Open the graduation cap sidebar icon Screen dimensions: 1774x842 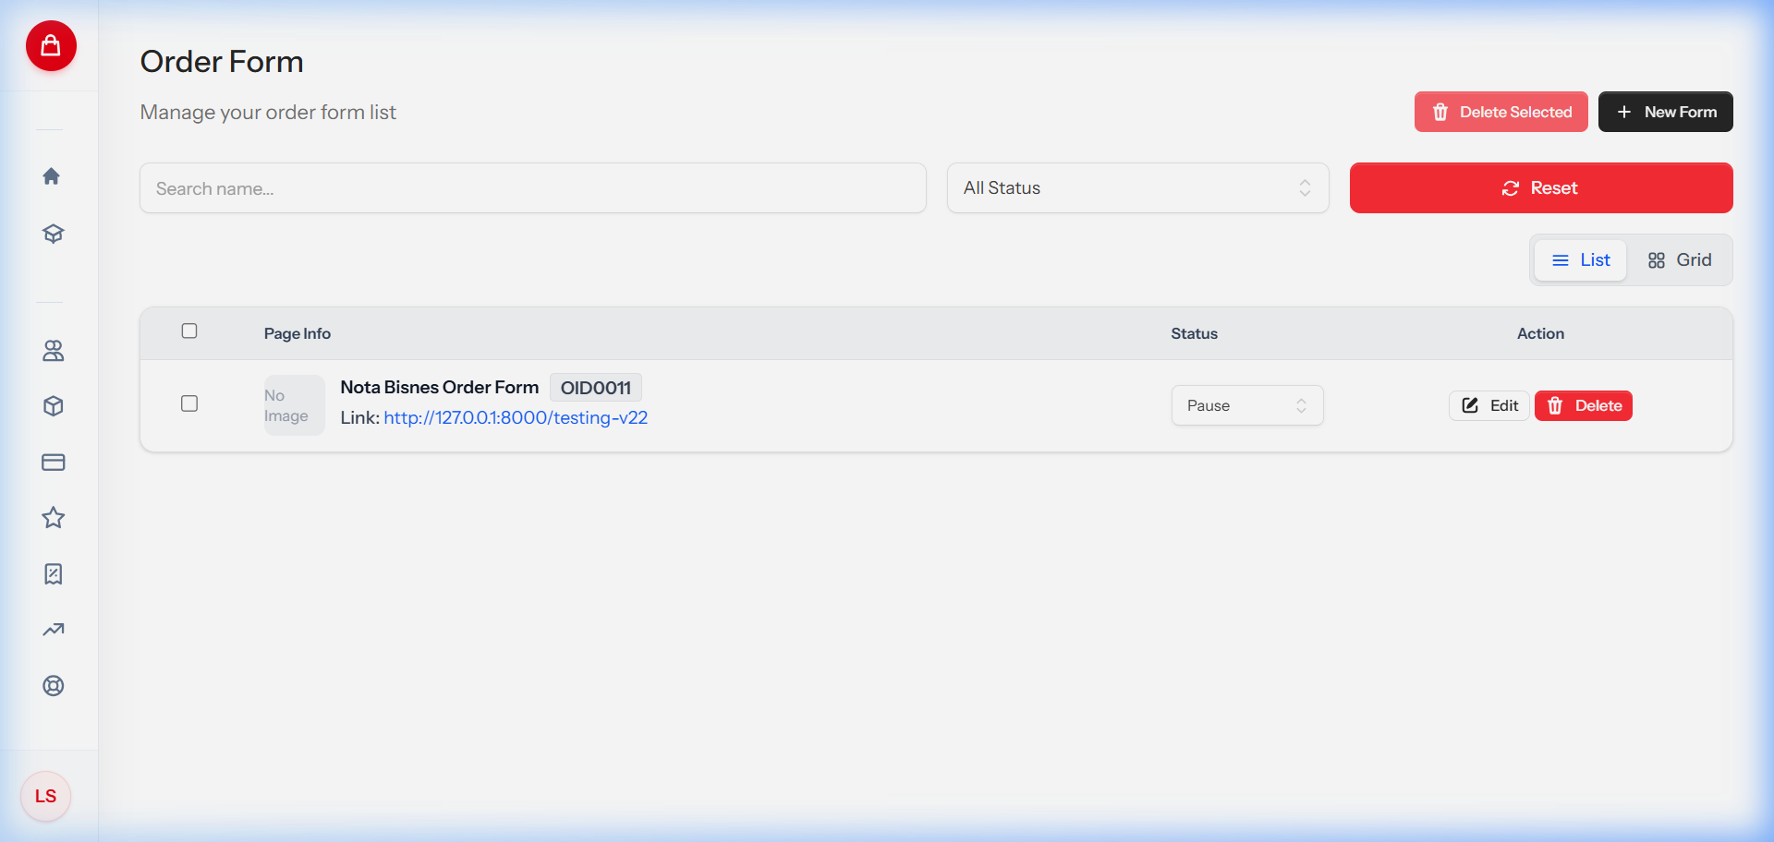click(53, 234)
